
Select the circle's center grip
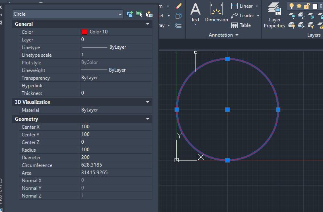click(x=227, y=109)
